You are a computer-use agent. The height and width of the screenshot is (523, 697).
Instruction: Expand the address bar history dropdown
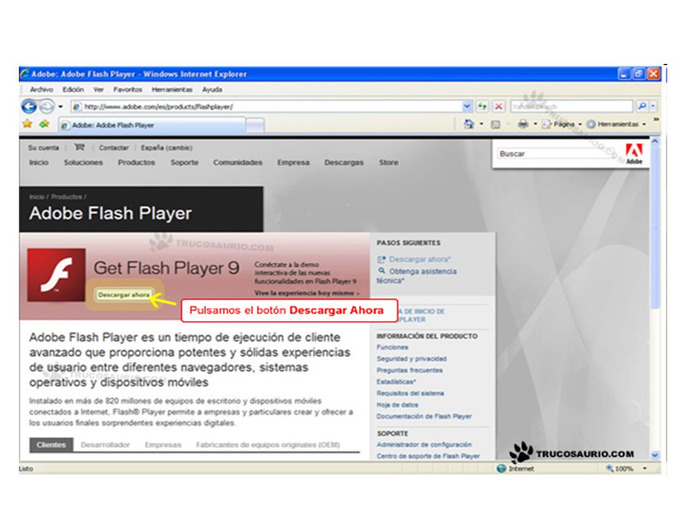point(467,106)
